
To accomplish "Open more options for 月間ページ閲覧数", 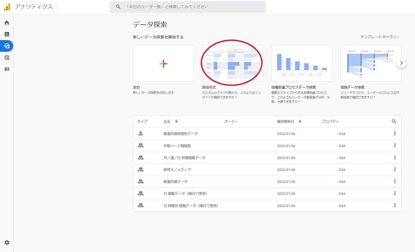I will click(395, 146).
